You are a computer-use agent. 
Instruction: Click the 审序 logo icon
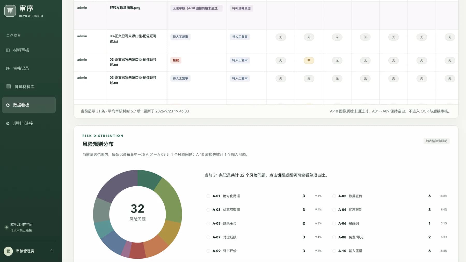point(10,11)
